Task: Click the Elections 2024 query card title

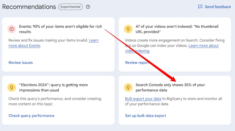Action: pyautogui.click(x=53, y=87)
